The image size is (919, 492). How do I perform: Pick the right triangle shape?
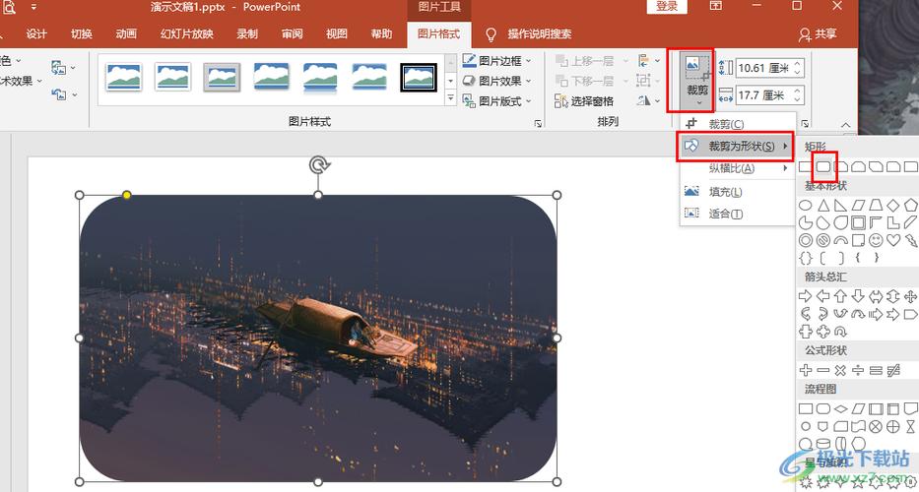click(x=840, y=206)
